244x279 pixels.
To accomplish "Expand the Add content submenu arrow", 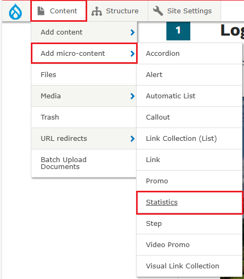I will click(132, 32).
